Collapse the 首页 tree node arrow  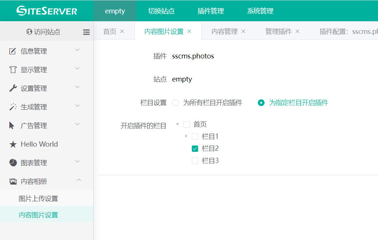(178, 124)
